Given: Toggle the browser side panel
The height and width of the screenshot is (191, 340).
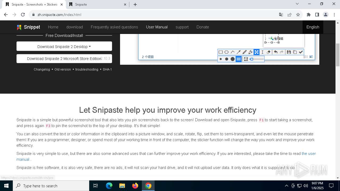Looking at the screenshot, I should pyautogui.click(x=317, y=15).
